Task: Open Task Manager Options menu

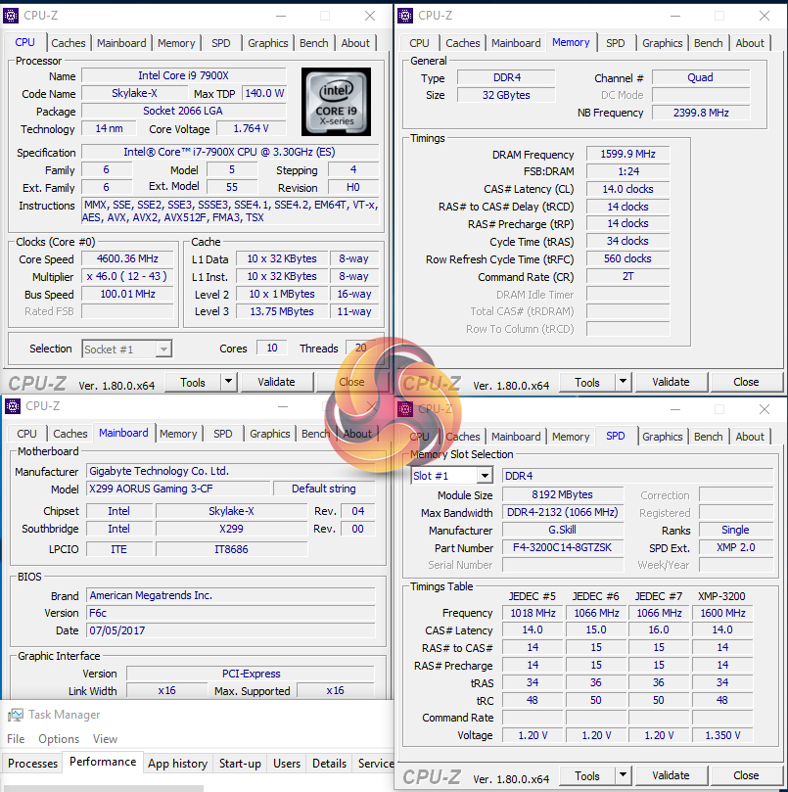Action: click(59, 739)
